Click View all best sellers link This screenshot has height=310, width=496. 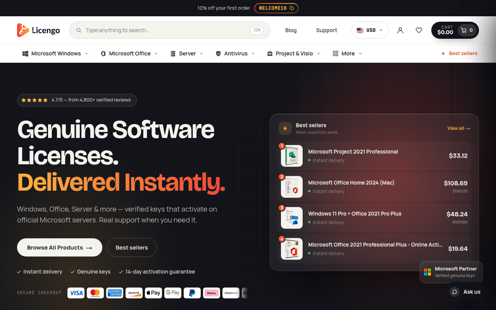(x=459, y=128)
